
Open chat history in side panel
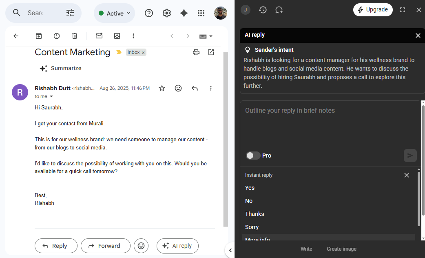tap(263, 10)
